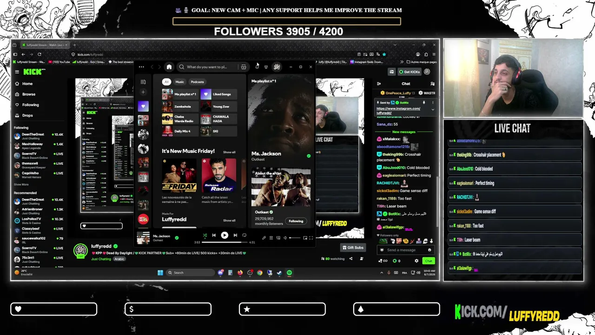Open Spotify profile avatar menu
Screen dimensions: 595x335
click(277, 67)
